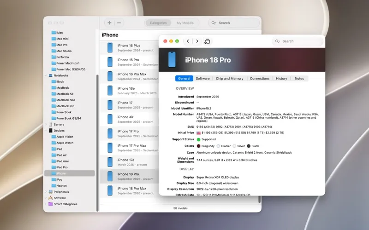
Task: Open the Apple Watch folder
Action: (62, 143)
